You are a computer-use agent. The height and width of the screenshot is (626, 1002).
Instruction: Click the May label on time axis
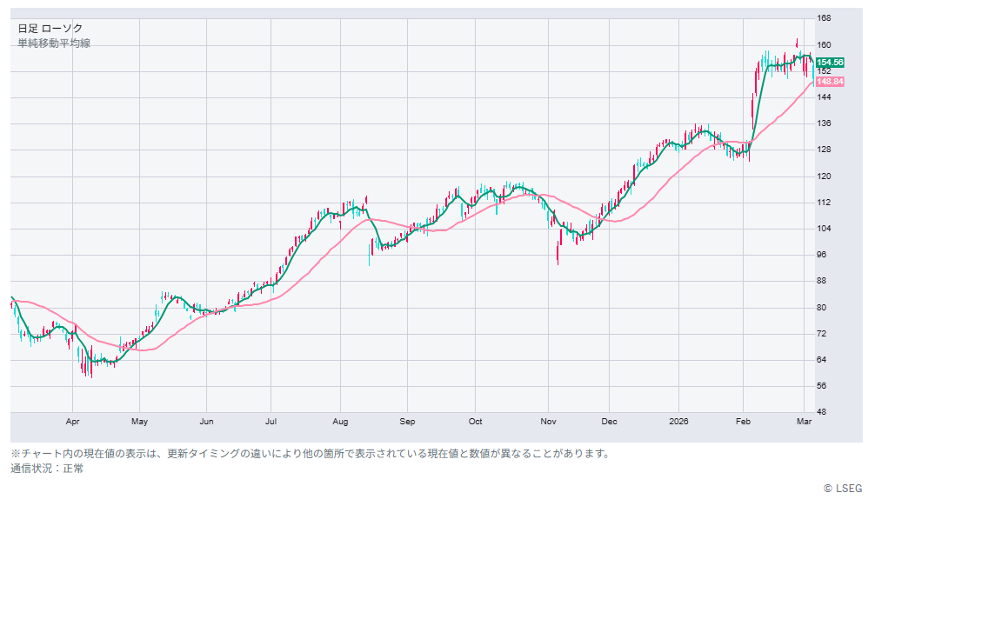(x=139, y=422)
